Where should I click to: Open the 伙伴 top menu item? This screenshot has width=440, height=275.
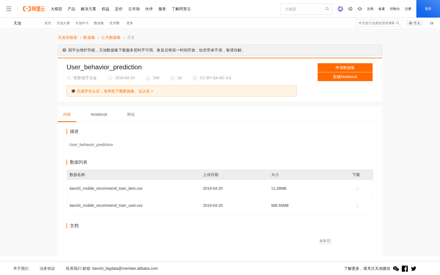pyautogui.click(x=149, y=9)
